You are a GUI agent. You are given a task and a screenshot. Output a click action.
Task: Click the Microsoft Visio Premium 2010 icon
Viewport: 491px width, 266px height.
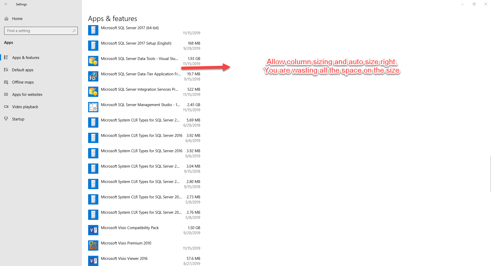[x=93, y=245]
